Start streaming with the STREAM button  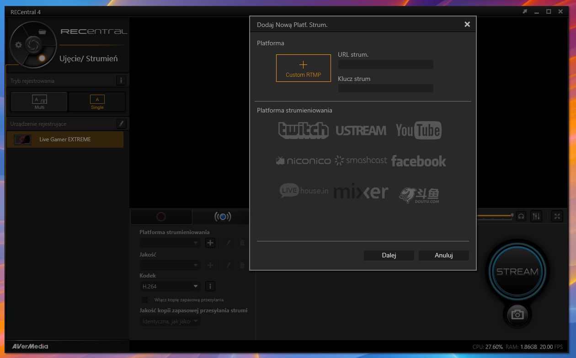click(x=517, y=272)
